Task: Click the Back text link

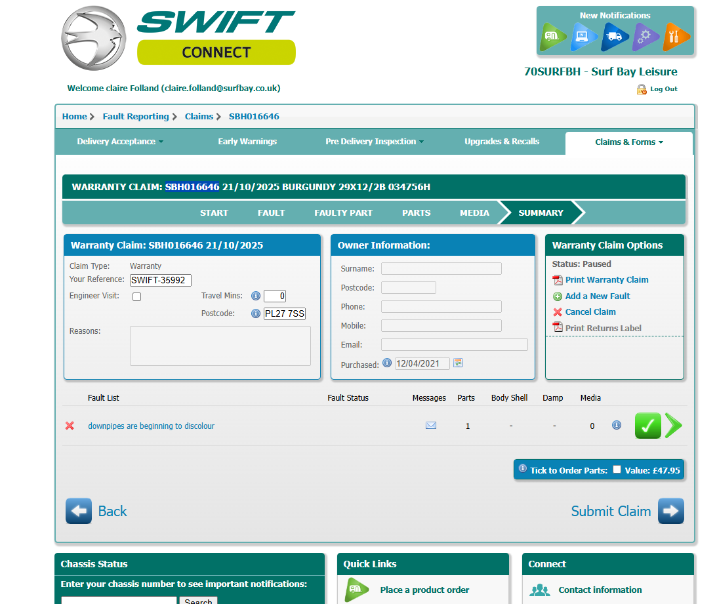Action: click(x=112, y=511)
